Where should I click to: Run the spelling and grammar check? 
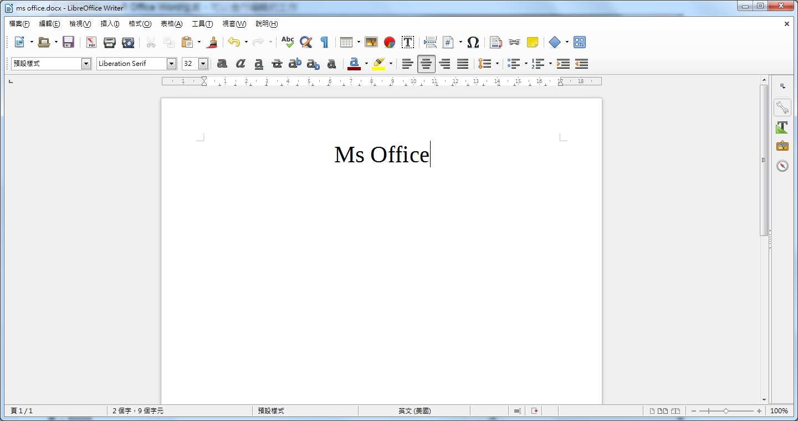click(x=288, y=42)
